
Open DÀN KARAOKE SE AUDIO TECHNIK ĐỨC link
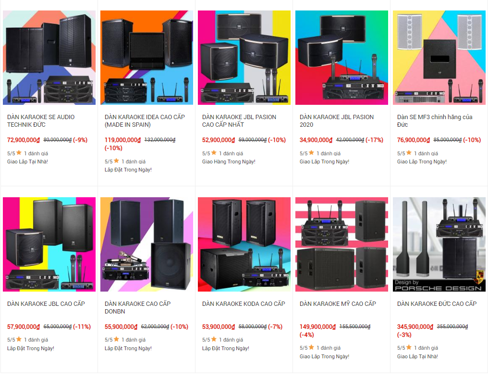coord(41,121)
